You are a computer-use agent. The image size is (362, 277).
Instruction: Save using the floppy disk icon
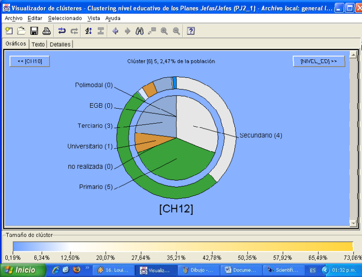pos(34,31)
